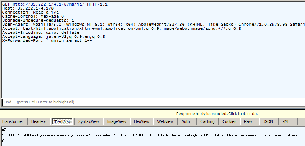Click the X-Forwarded-For union select header
This screenshot has height=146, width=305.
(47, 41)
